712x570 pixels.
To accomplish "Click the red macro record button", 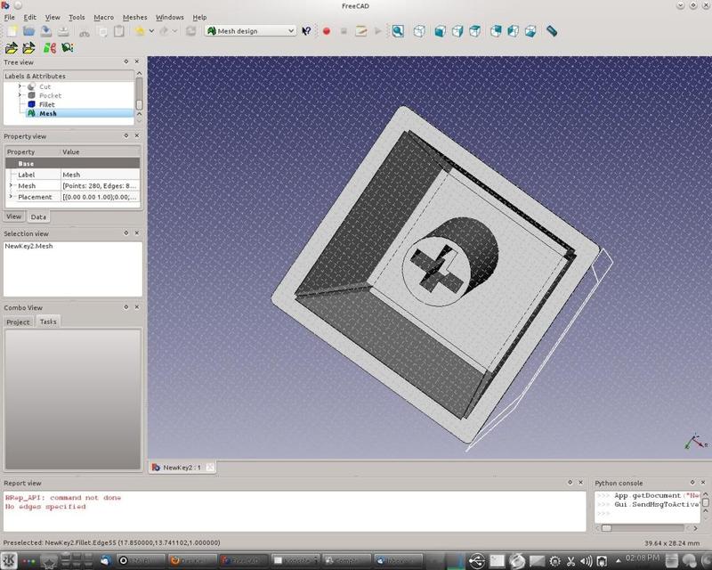I will pos(326,31).
